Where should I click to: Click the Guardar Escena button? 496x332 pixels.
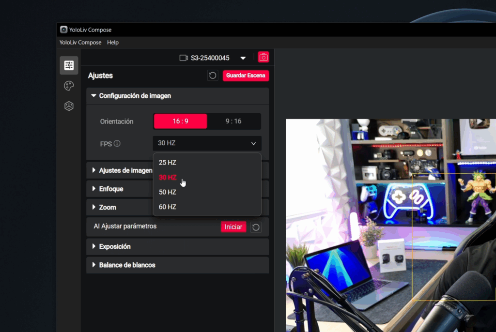(246, 75)
